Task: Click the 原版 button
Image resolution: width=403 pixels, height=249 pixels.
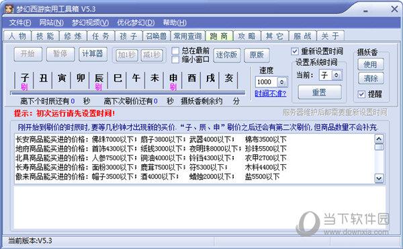Action: click(x=257, y=55)
